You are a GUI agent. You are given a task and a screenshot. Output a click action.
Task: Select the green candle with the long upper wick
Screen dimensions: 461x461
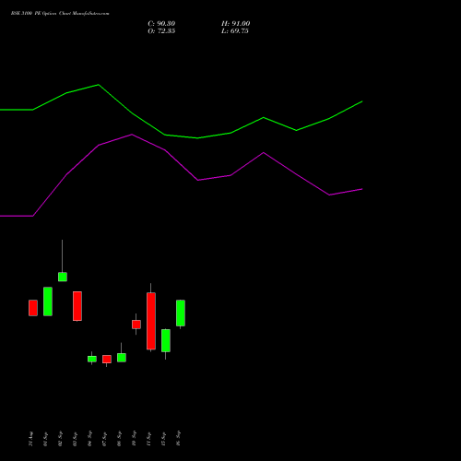click(x=63, y=277)
